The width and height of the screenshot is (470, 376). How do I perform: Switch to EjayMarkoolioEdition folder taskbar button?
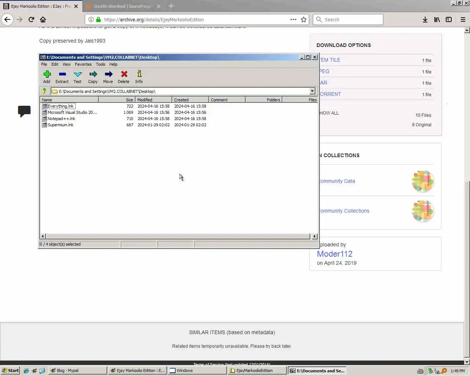coord(257,370)
